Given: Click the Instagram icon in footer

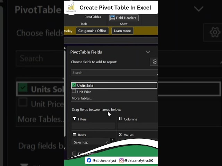Looking at the screenshot, I should 121,160.
